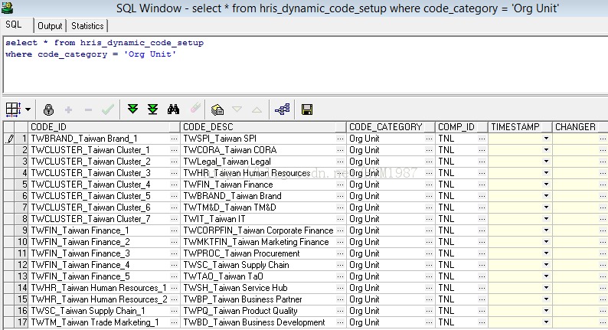Click the grid select-mode icon
The height and width of the screenshot is (330, 608).
click(13, 109)
